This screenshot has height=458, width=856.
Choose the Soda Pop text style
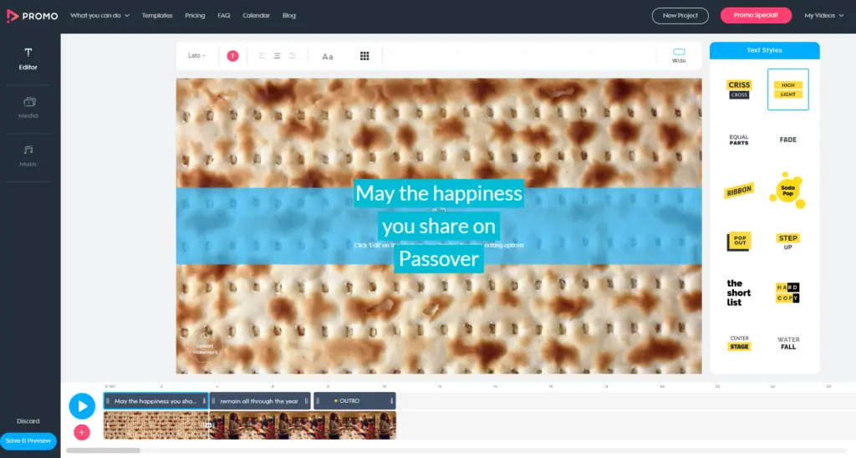click(787, 190)
